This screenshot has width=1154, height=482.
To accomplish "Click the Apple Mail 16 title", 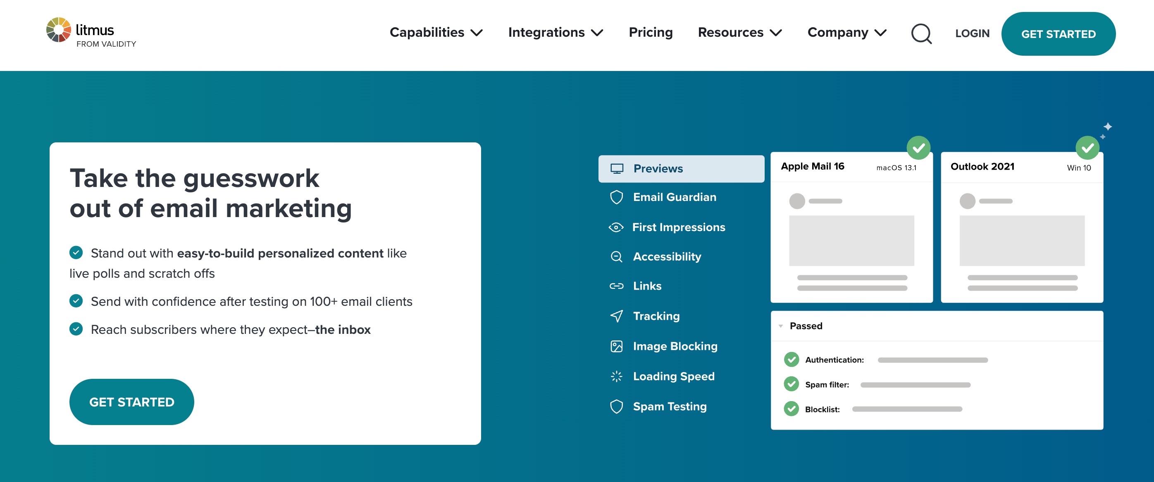I will click(x=812, y=166).
